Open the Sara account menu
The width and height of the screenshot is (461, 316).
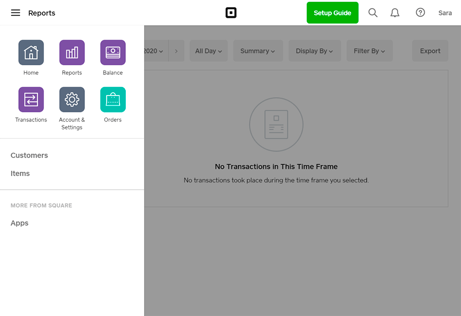point(445,13)
